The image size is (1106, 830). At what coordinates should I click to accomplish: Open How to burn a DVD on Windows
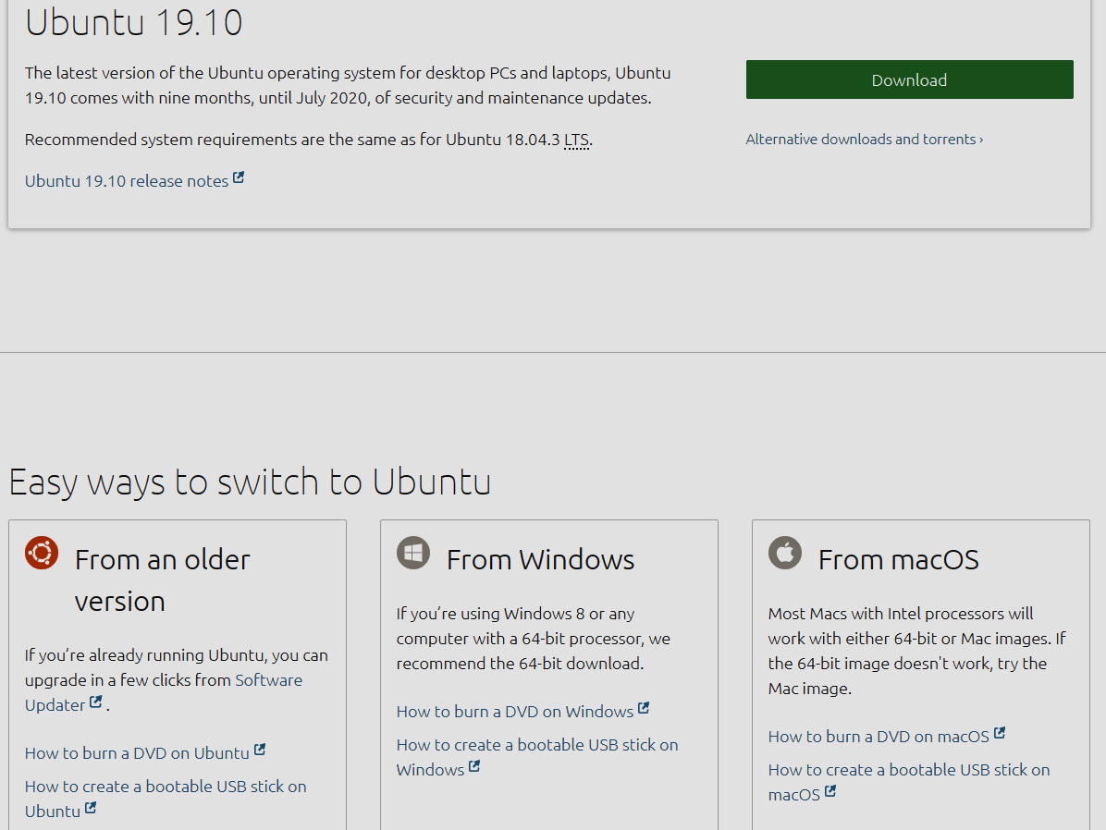click(x=515, y=712)
